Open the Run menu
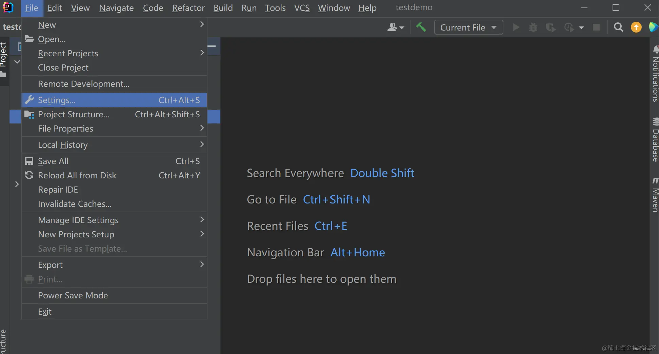The image size is (659, 354). pyautogui.click(x=249, y=8)
